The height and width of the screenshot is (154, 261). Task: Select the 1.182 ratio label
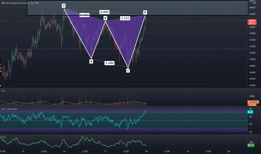pos(109,63)
